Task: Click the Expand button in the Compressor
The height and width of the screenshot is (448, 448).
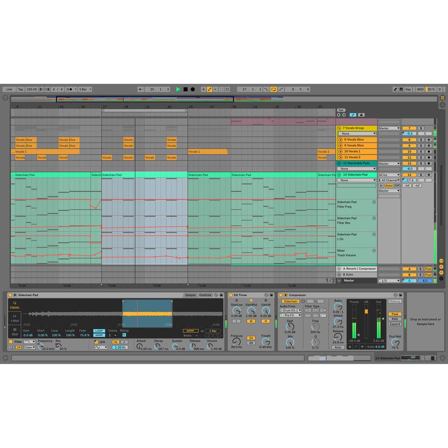Action: [x=395, y=324]
